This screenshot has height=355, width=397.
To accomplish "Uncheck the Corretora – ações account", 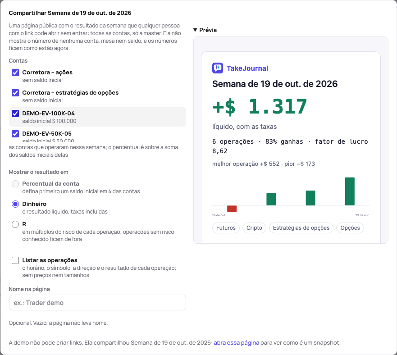I will coord(15,73).
